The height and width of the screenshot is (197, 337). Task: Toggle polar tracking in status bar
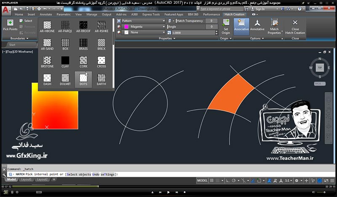[x=234, y=181]
